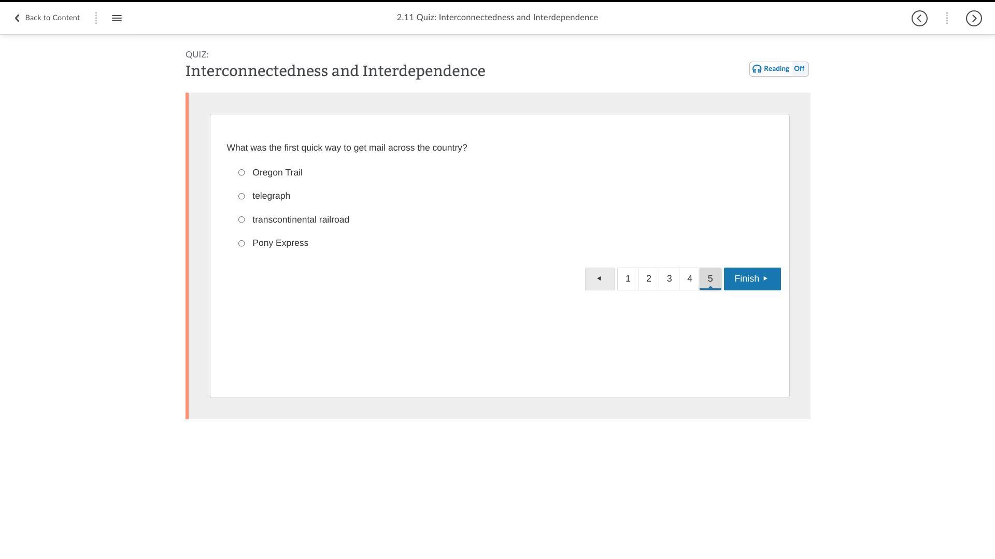Navigate to question 2

(648, 278)
